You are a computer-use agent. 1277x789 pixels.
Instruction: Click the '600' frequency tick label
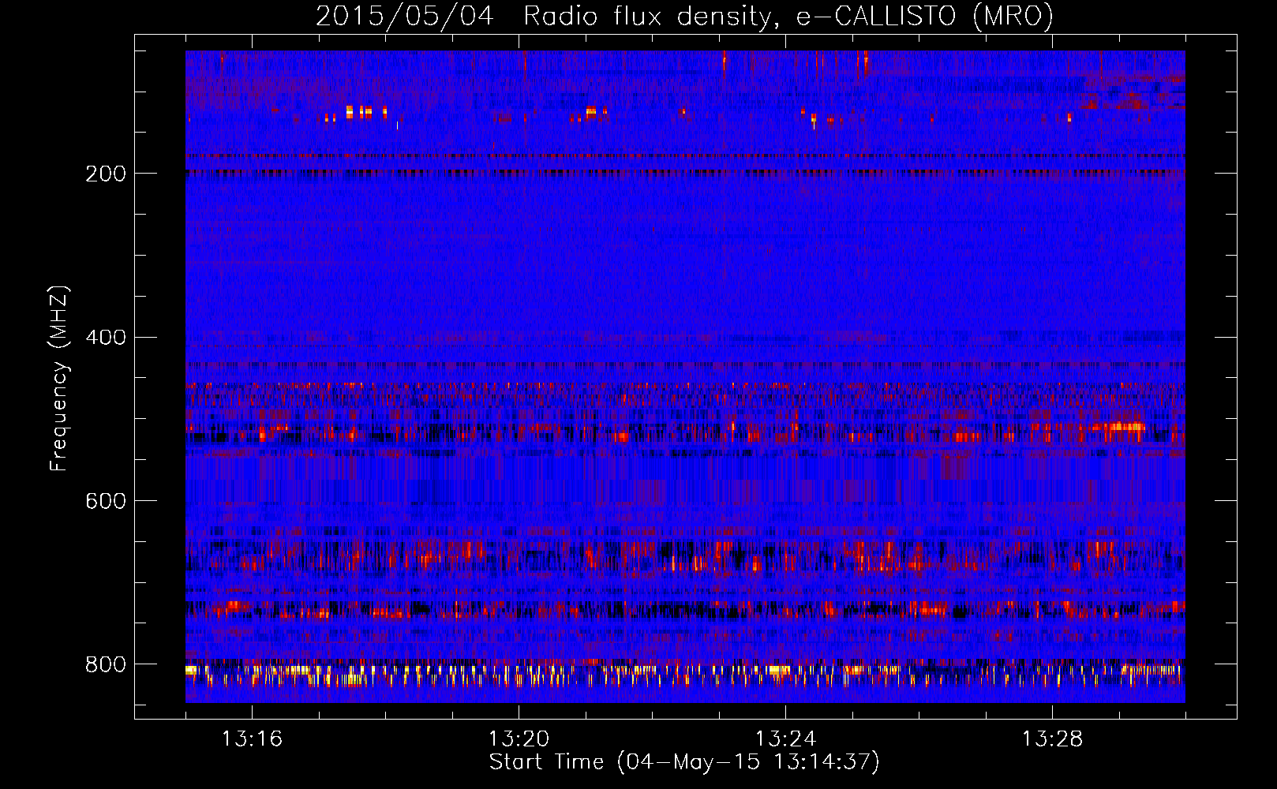coord(106,502)
